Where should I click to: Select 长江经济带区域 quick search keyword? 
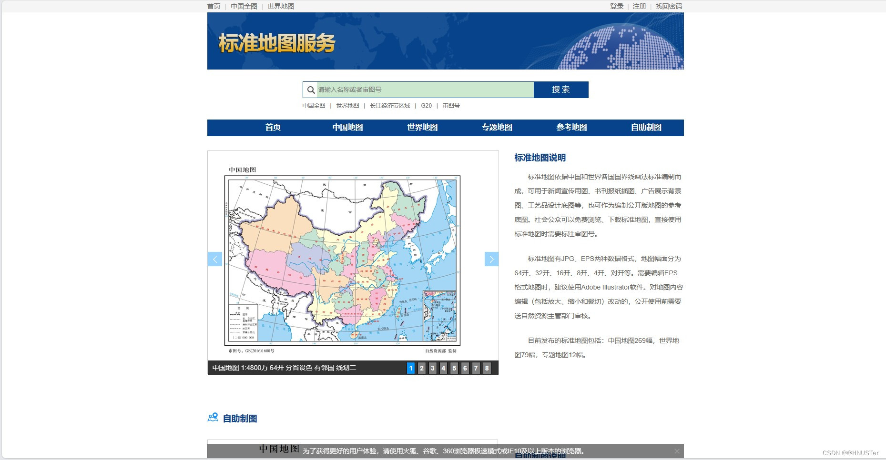click(390, 106)
